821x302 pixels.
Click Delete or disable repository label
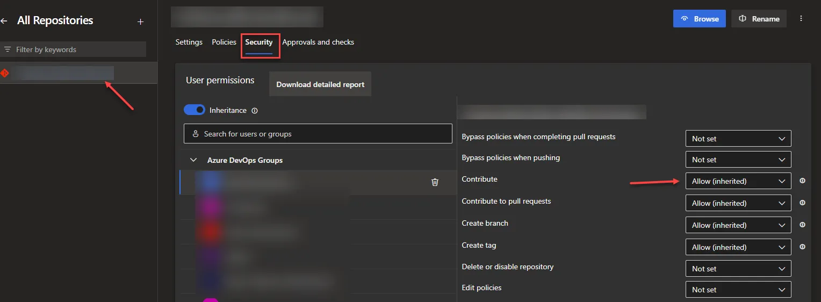click(508, 267)
